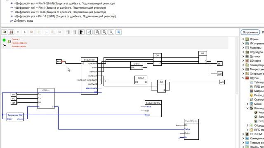Expand the Конвертация category
The height and width of the screenshot is (148, 264).
tap(243, 65)
